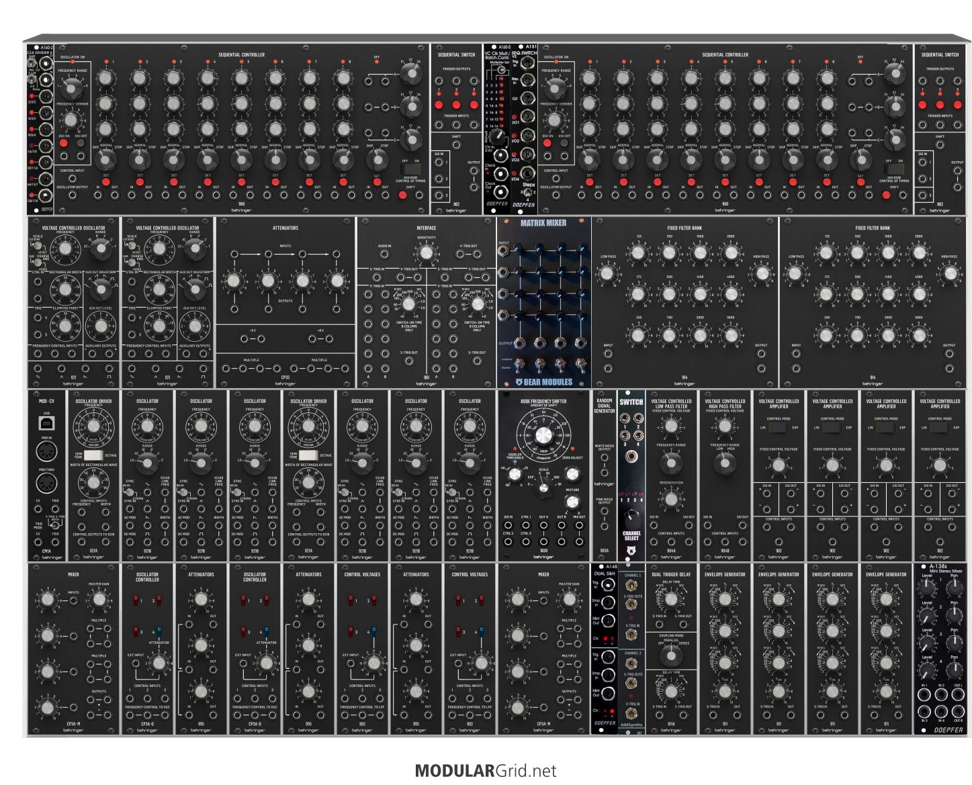This screenshot has height=785, width=972.
Task: Click the Mixture knob on Bode Frequency Shifter
Action: click(x=572, y=500)
